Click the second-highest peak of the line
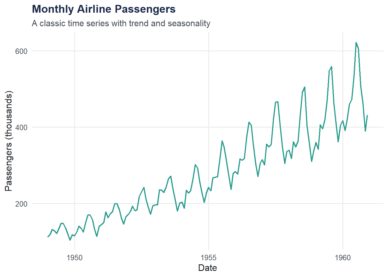The height and width of the screenshot is (277, 388). [331, 67]
